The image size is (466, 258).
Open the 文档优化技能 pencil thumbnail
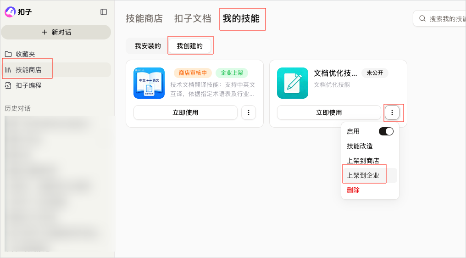coord(293,83)
